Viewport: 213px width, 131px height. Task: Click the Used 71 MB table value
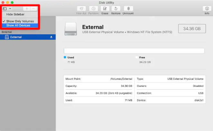pyautogui.click(x=128, y=100)
